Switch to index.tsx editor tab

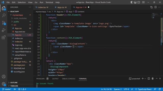[42, 7]
